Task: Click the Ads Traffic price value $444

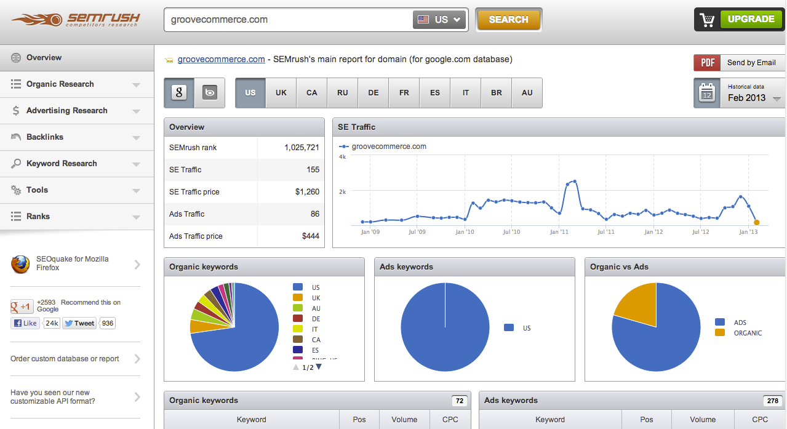Action: click(x=311, y=236)
